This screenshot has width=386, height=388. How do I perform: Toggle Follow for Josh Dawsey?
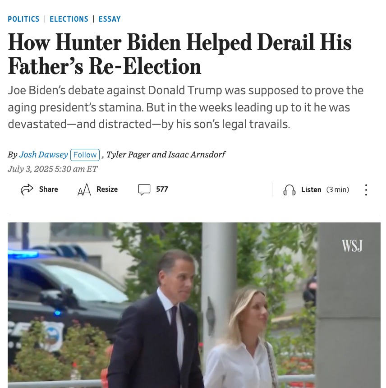85,155
